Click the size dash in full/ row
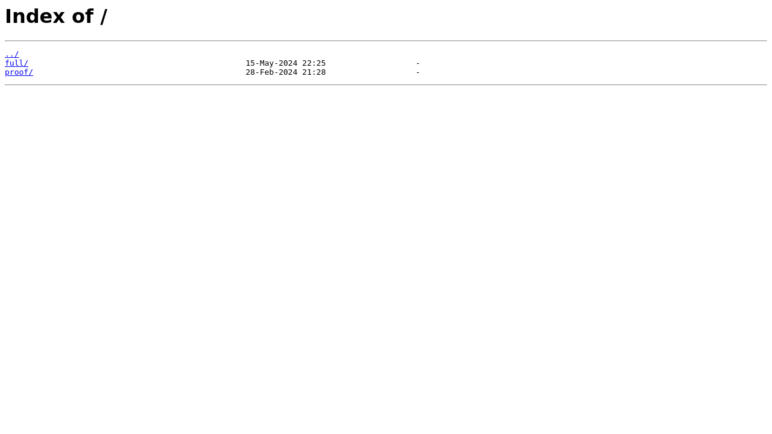Viewport: 772px width, 434px height. pyautogui.click(x=418, y=63)
